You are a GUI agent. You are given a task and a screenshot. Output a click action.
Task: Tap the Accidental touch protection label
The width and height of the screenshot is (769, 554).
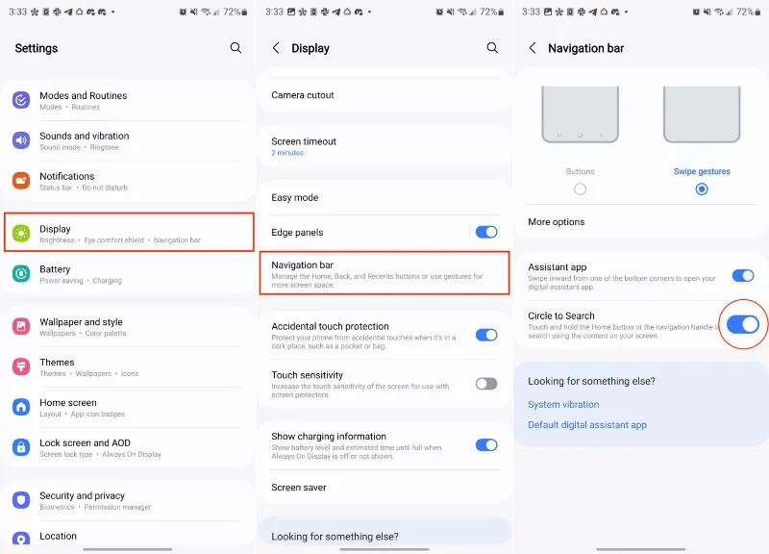coord(330,326)
